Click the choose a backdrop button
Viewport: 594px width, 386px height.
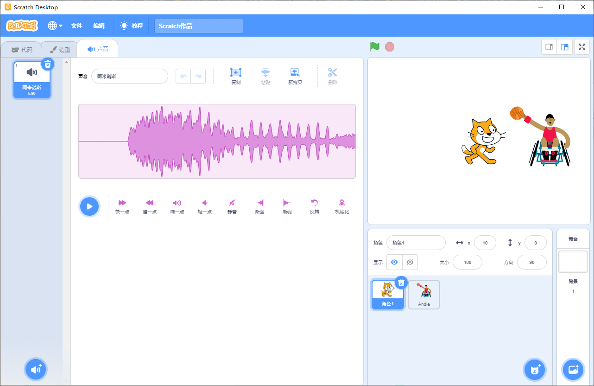click(x=573, y=370)
